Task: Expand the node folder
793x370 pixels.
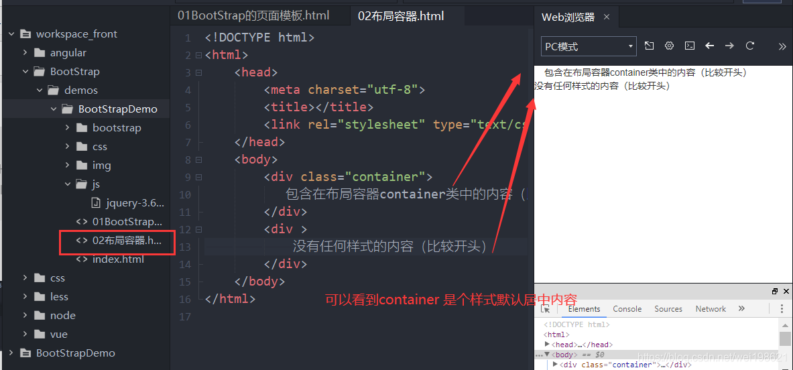Action: coord(25,315)
